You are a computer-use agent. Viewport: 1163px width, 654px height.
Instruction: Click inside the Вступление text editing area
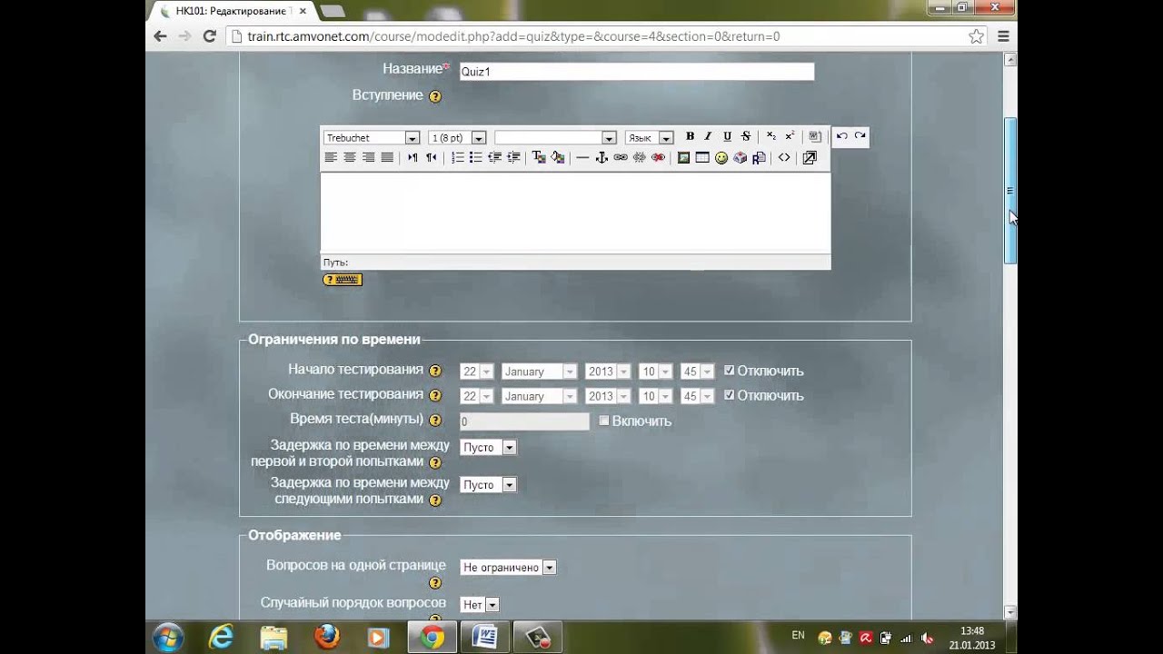pos(575,213)
